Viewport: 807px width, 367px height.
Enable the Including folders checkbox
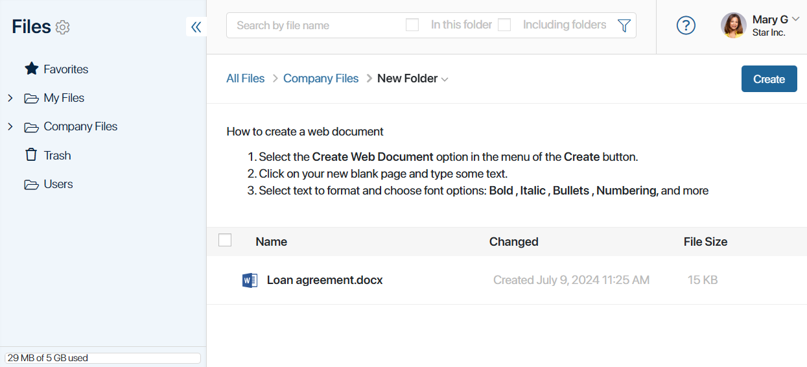(x=504, y=25)
